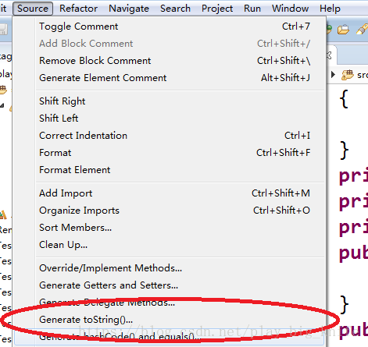Choose Generate toString()...

[x=170, y=320]
